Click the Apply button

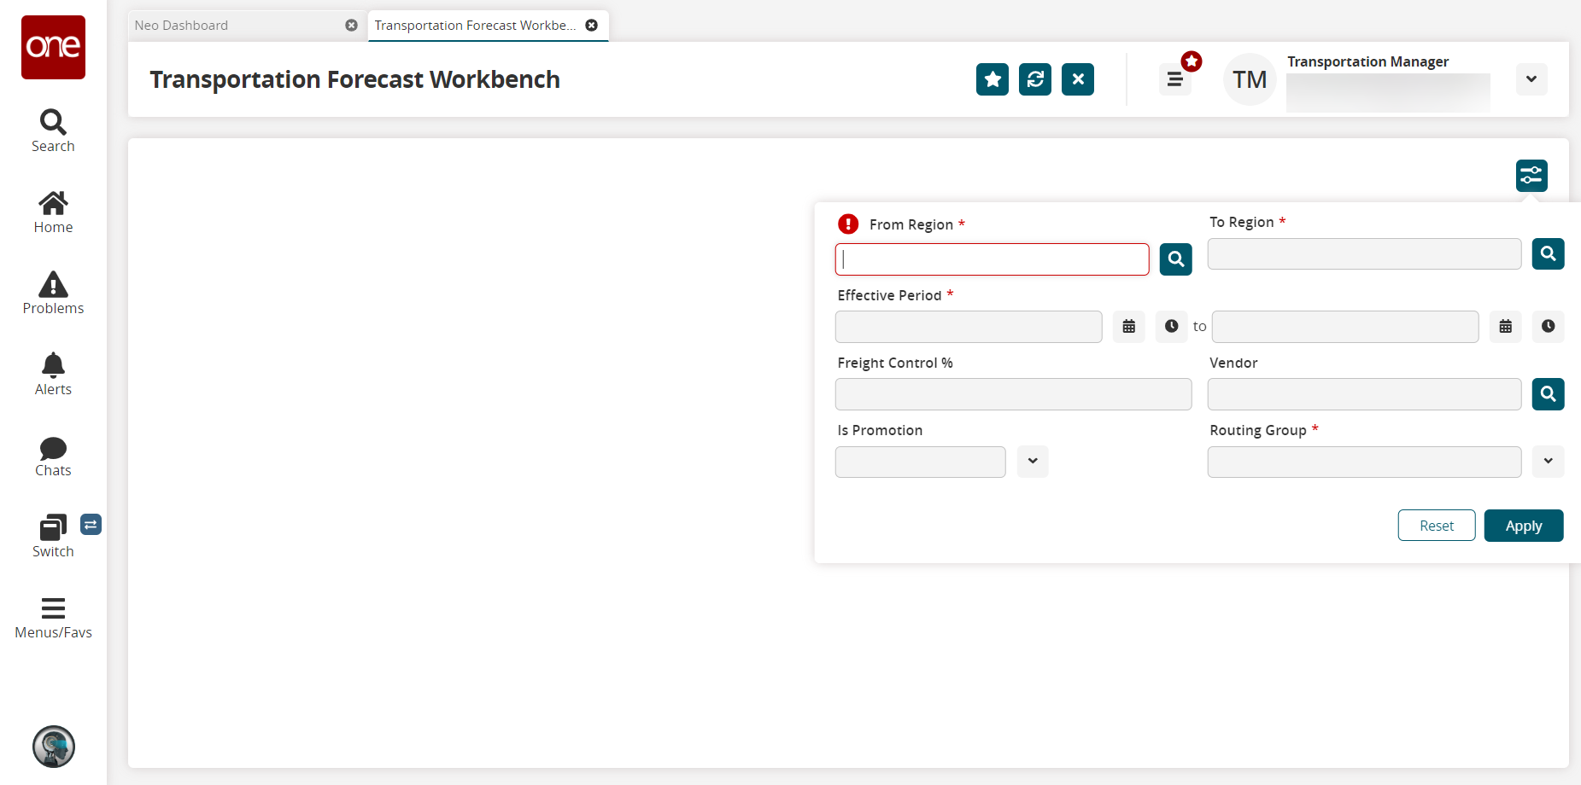(x=1523, y=526)
